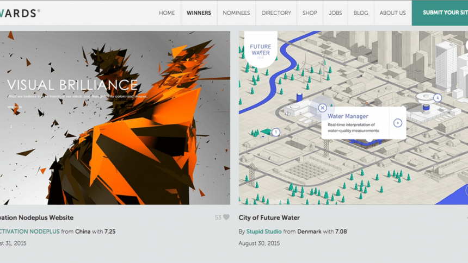Visit the Jobs page
The image size is (468, 263).
point(335,13)
